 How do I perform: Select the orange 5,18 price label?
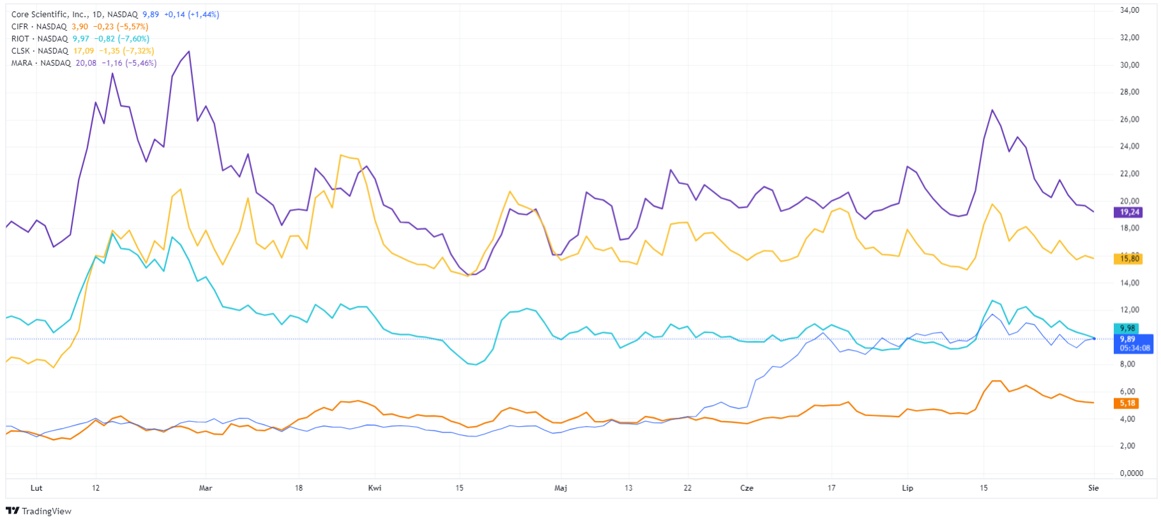pyautogui.click(x=1127, y=403)
